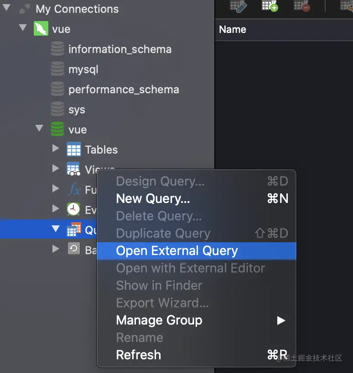Collapse the vue database node

tap(39, 128)
